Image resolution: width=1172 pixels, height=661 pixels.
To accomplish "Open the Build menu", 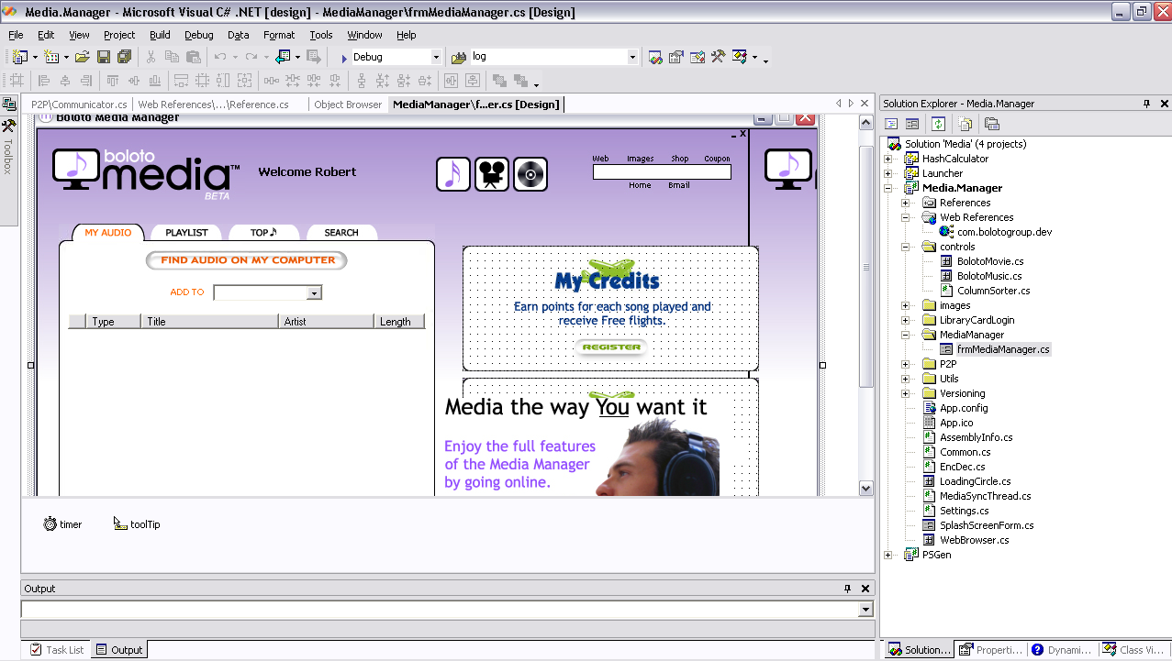I will click(160, 35).
